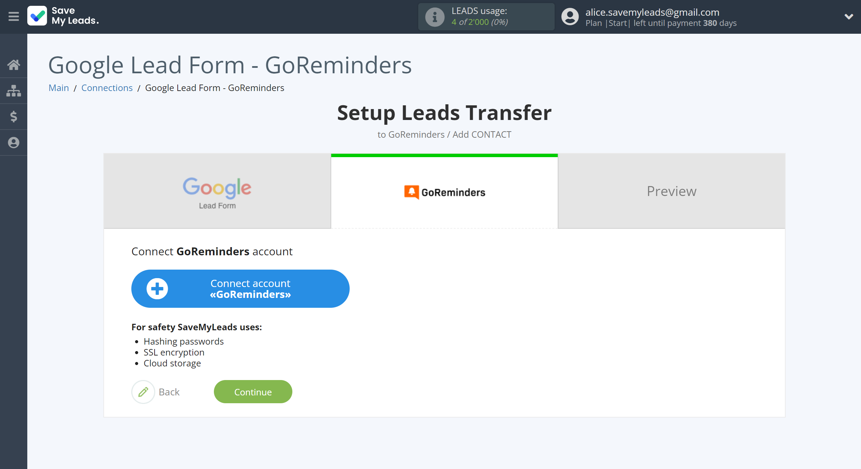Image resolution: width=861 pixels, height=469 pixels.
Task: Click the SaveMyLeads checkmark logo
Action: point(38,17)
